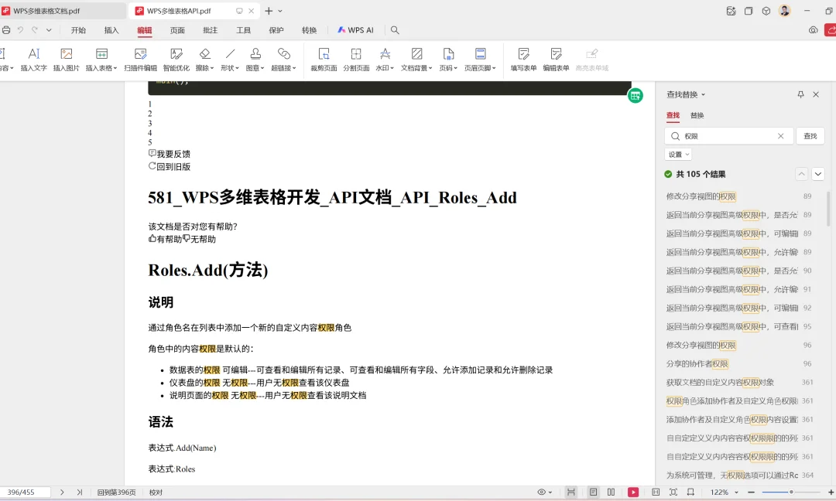Jump to the last page arrow

point(80,492)
